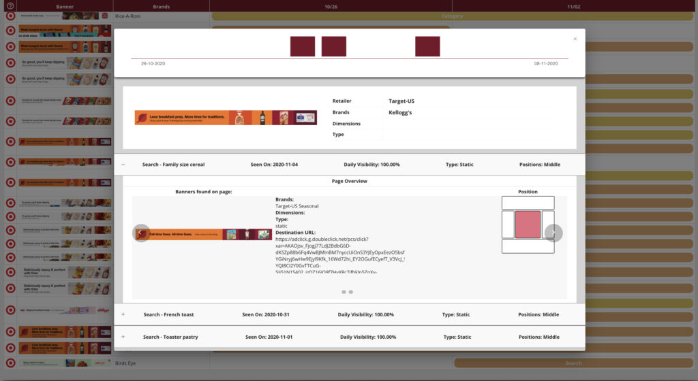Select the 11/02 date column header
This screenshot has height=381, width=698.
pyautogui.click(x=574, y=7)
